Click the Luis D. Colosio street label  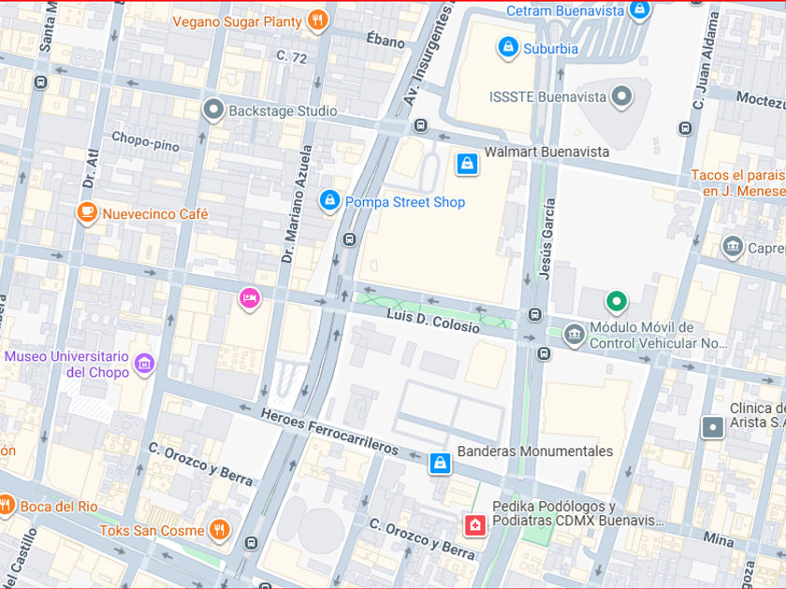click(433, 321)
